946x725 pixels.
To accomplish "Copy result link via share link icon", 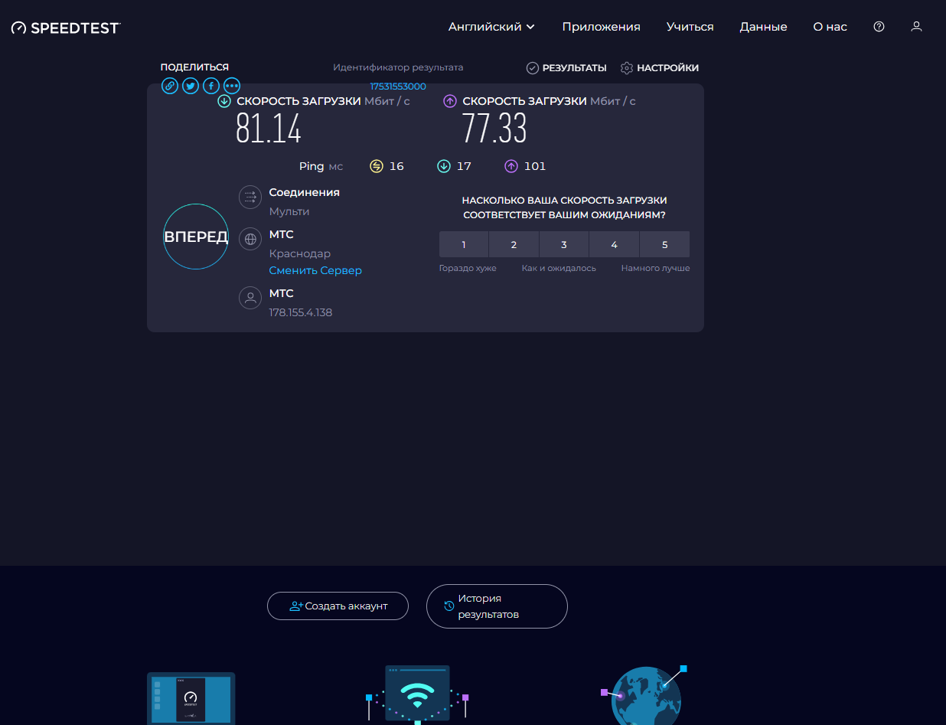I will [170, 86].
